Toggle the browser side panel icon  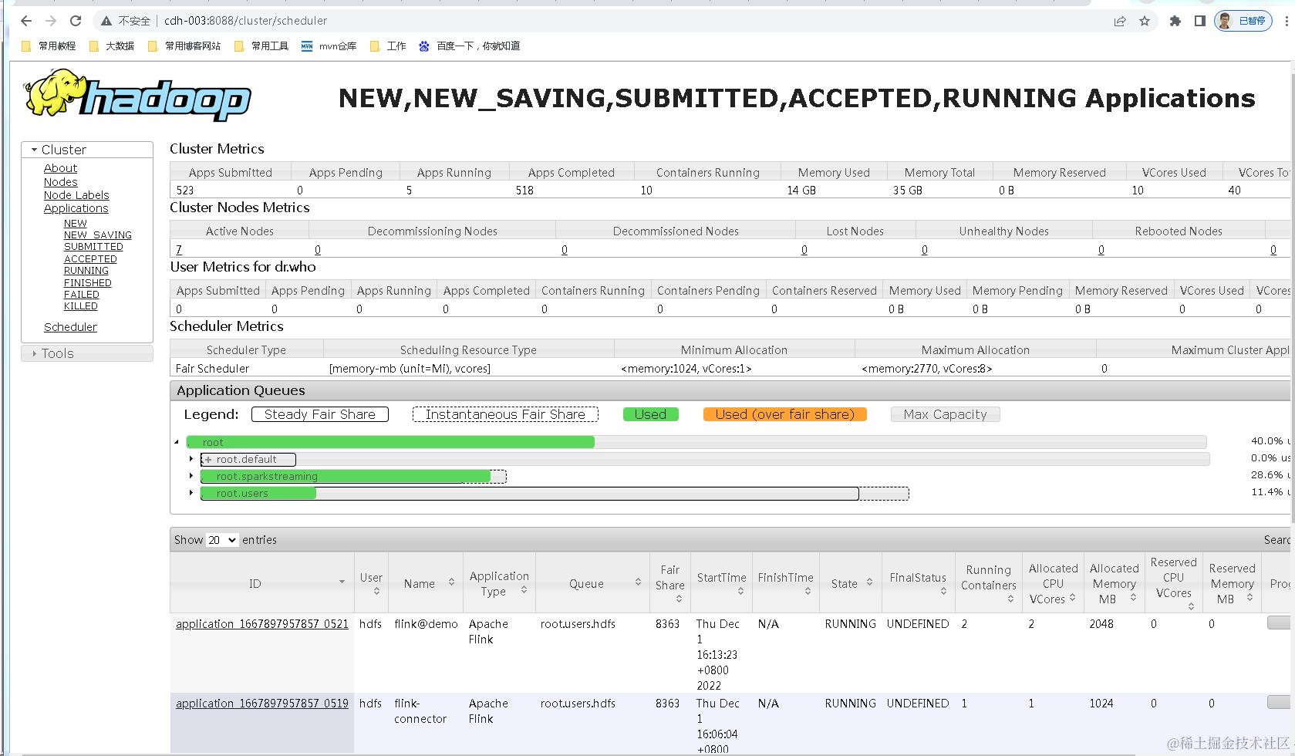(x=1199, y=21)
